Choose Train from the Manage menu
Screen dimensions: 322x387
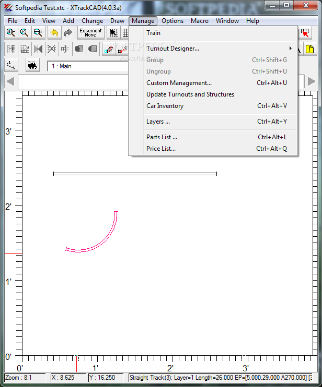tap(213, 33)
